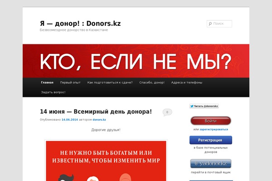Click the Поиск search field
Image resolution: width=272 pixels, height=181 pixels.
pyautogui.click(x=219, y=24)
